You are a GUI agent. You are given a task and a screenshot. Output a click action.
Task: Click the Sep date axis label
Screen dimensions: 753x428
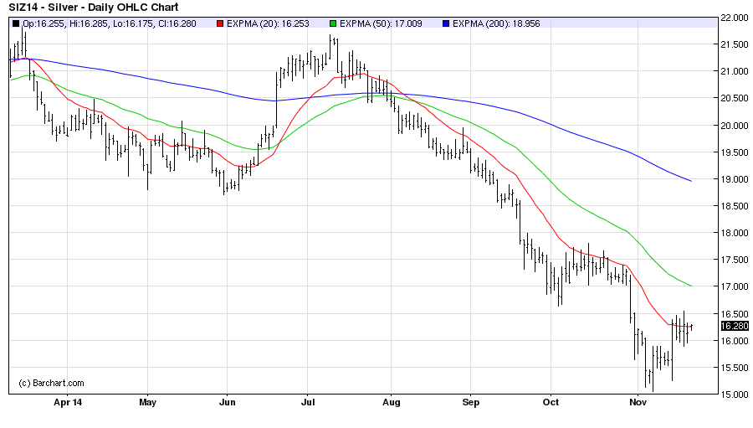[x=470, y=402]
